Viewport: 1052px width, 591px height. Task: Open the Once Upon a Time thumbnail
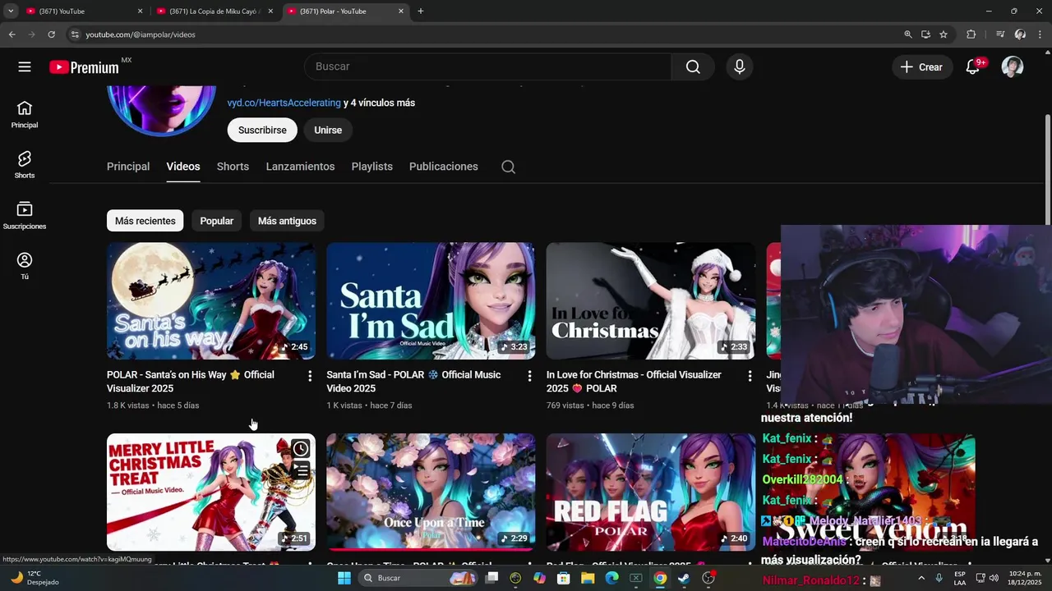tap(431, 492)
